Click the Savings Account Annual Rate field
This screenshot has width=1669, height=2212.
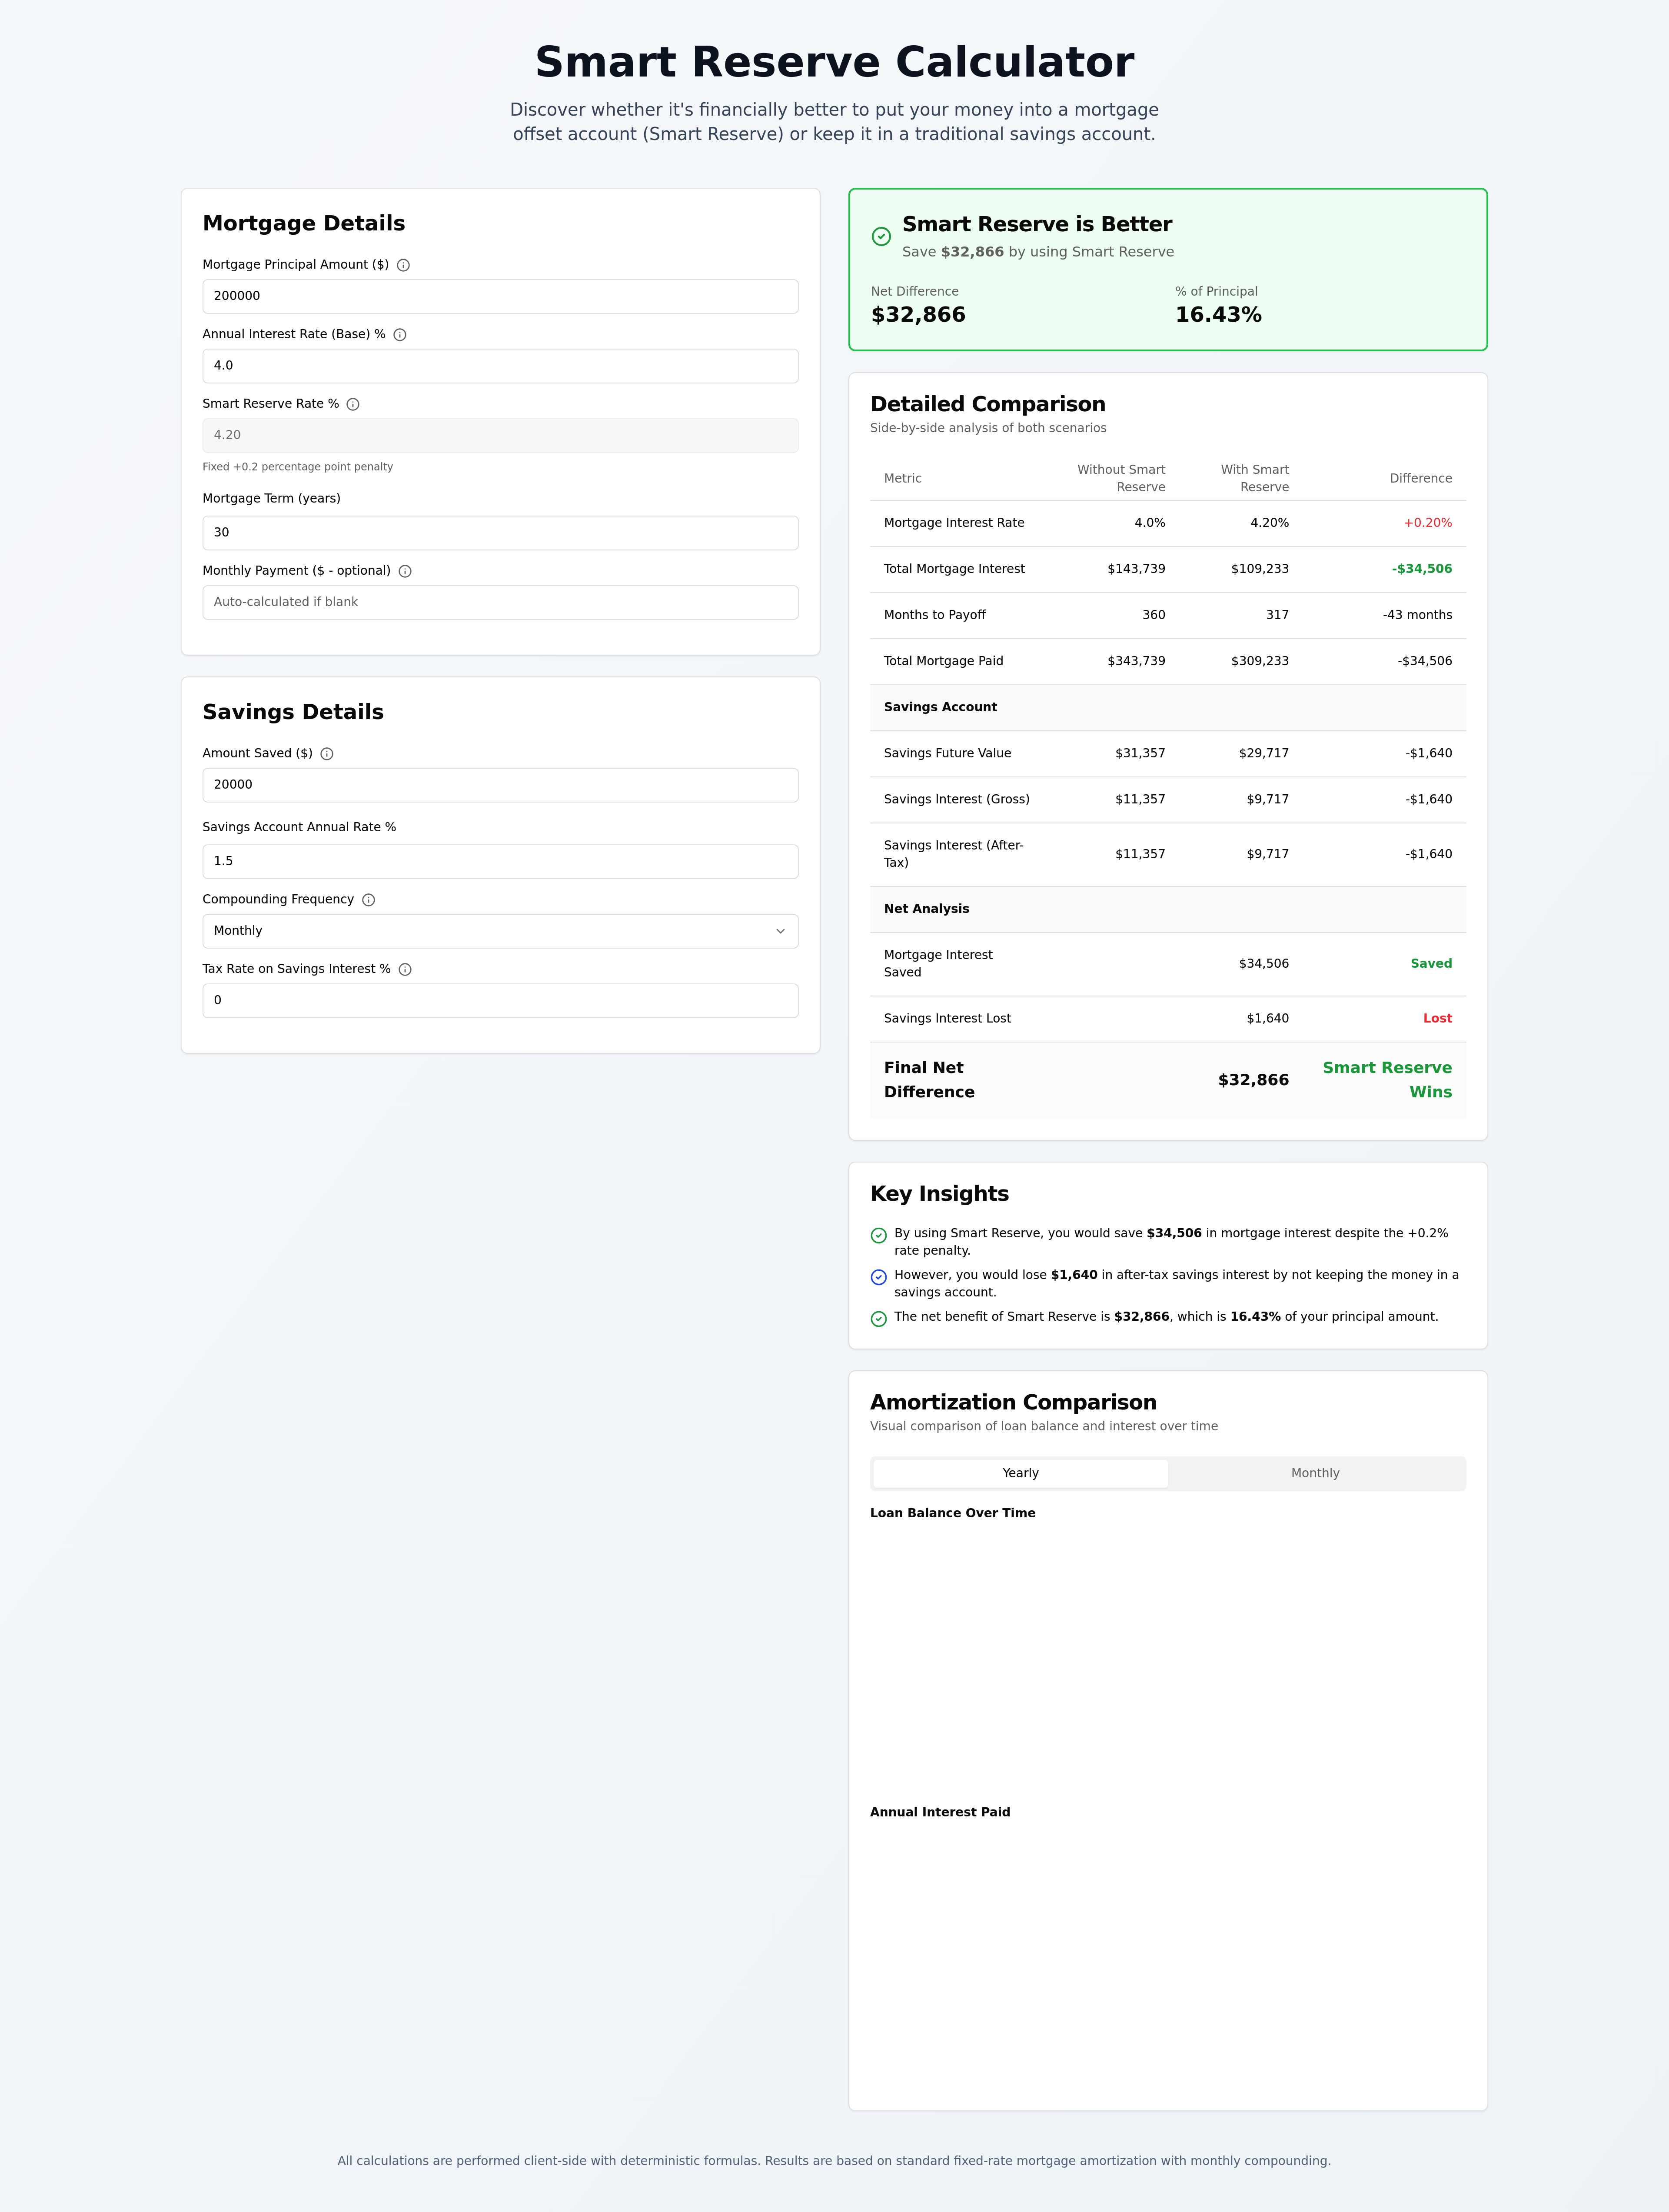500,861
